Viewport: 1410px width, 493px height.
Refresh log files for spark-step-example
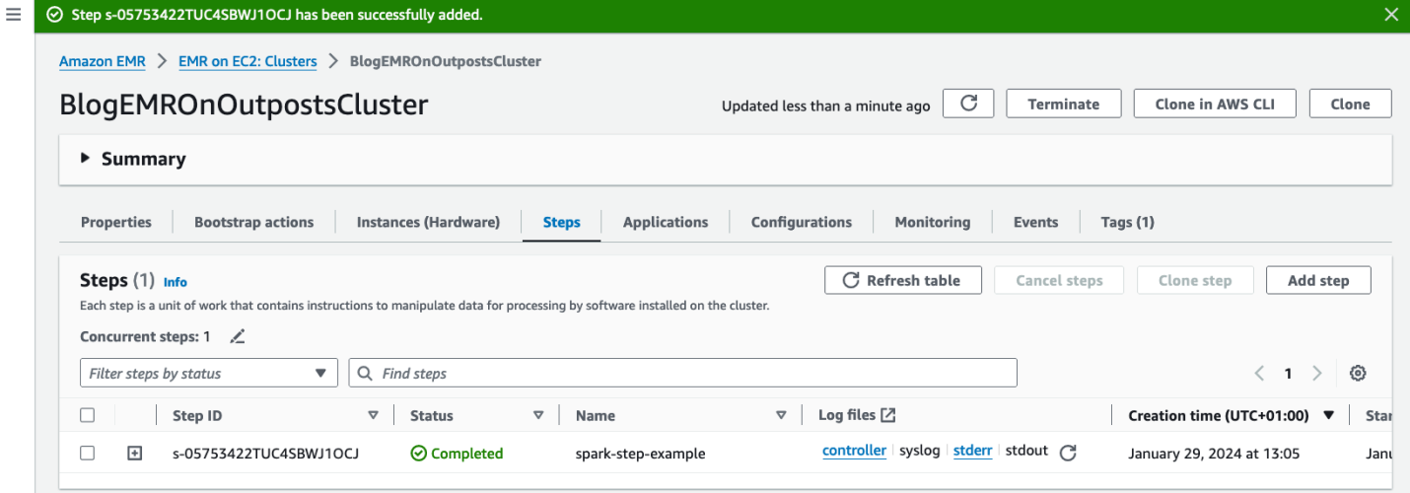click(1067, 454)
